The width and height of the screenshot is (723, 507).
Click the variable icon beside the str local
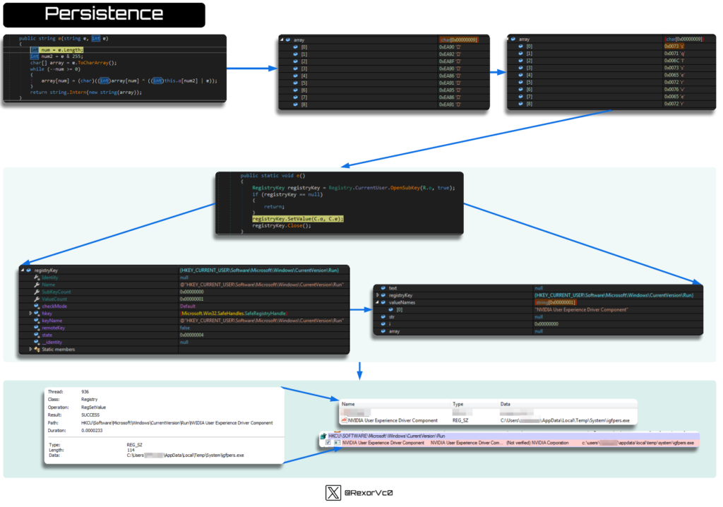click(382, 316)
